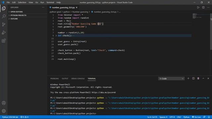
Task: Click errors and warnings count in status bar
Action: tap(24, 117)
